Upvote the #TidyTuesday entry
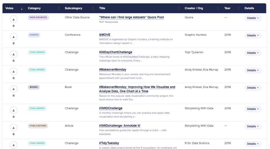Viewport: 270px width, 149px height. (14, 145)
